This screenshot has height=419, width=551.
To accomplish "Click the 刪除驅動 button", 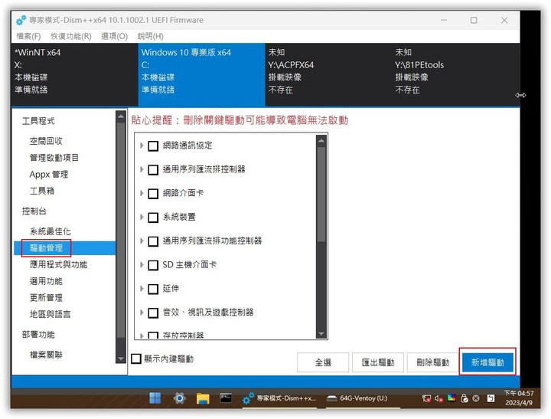I will (433, 362).
